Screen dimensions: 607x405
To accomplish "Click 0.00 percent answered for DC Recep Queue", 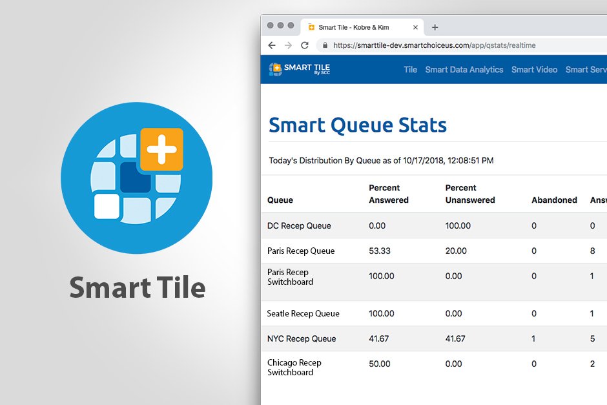I will 377,225.
